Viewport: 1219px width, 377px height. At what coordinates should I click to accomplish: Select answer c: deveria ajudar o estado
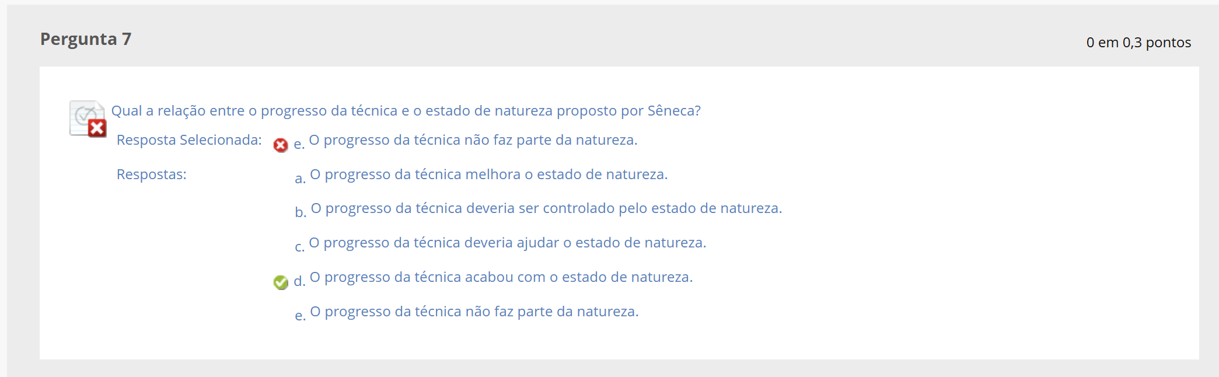tap(508, 243)
